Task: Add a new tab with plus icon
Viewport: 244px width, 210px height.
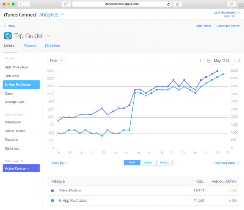Action: (x=242, y=6)
